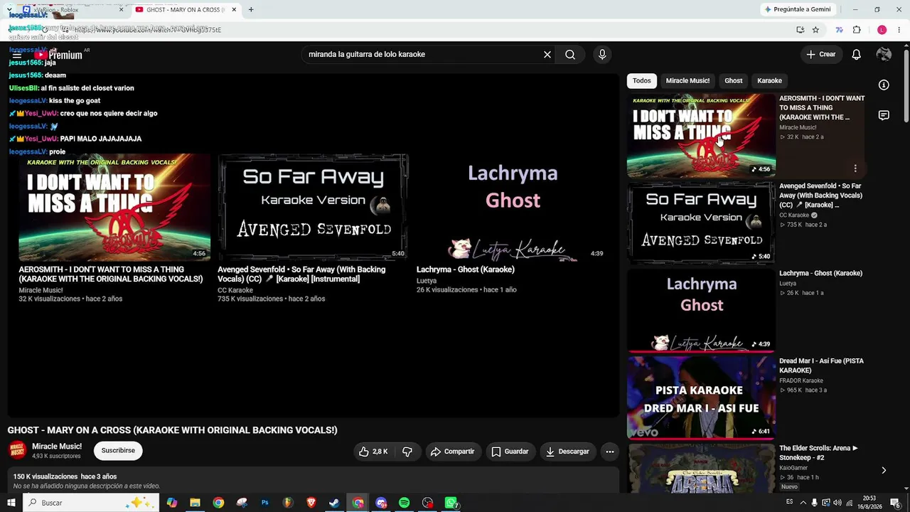Start voice search with the microphone

click(602, 55)
